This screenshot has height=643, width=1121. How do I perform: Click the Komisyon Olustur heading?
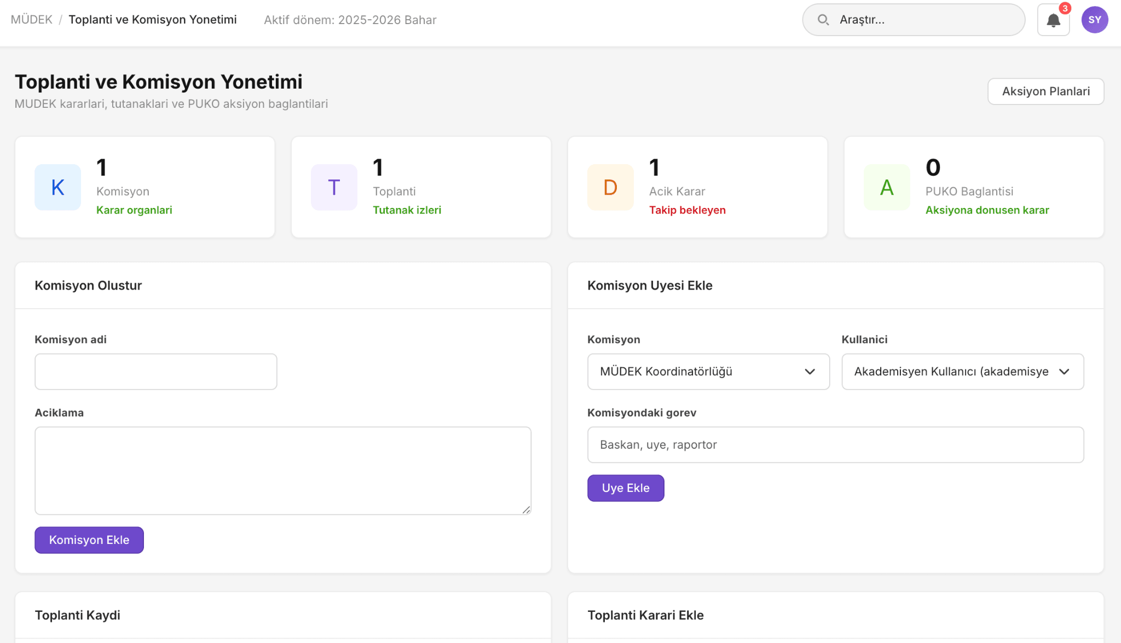pyautogui.click(x=88, y=286)
